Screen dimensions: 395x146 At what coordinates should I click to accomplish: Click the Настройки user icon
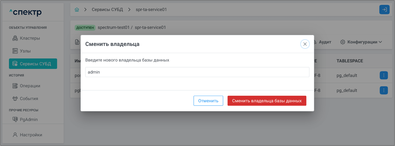15,135
